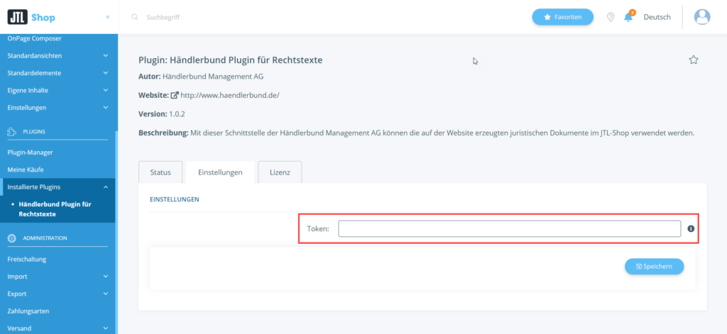Open Installierte Plugins menu item

[34, 187]
